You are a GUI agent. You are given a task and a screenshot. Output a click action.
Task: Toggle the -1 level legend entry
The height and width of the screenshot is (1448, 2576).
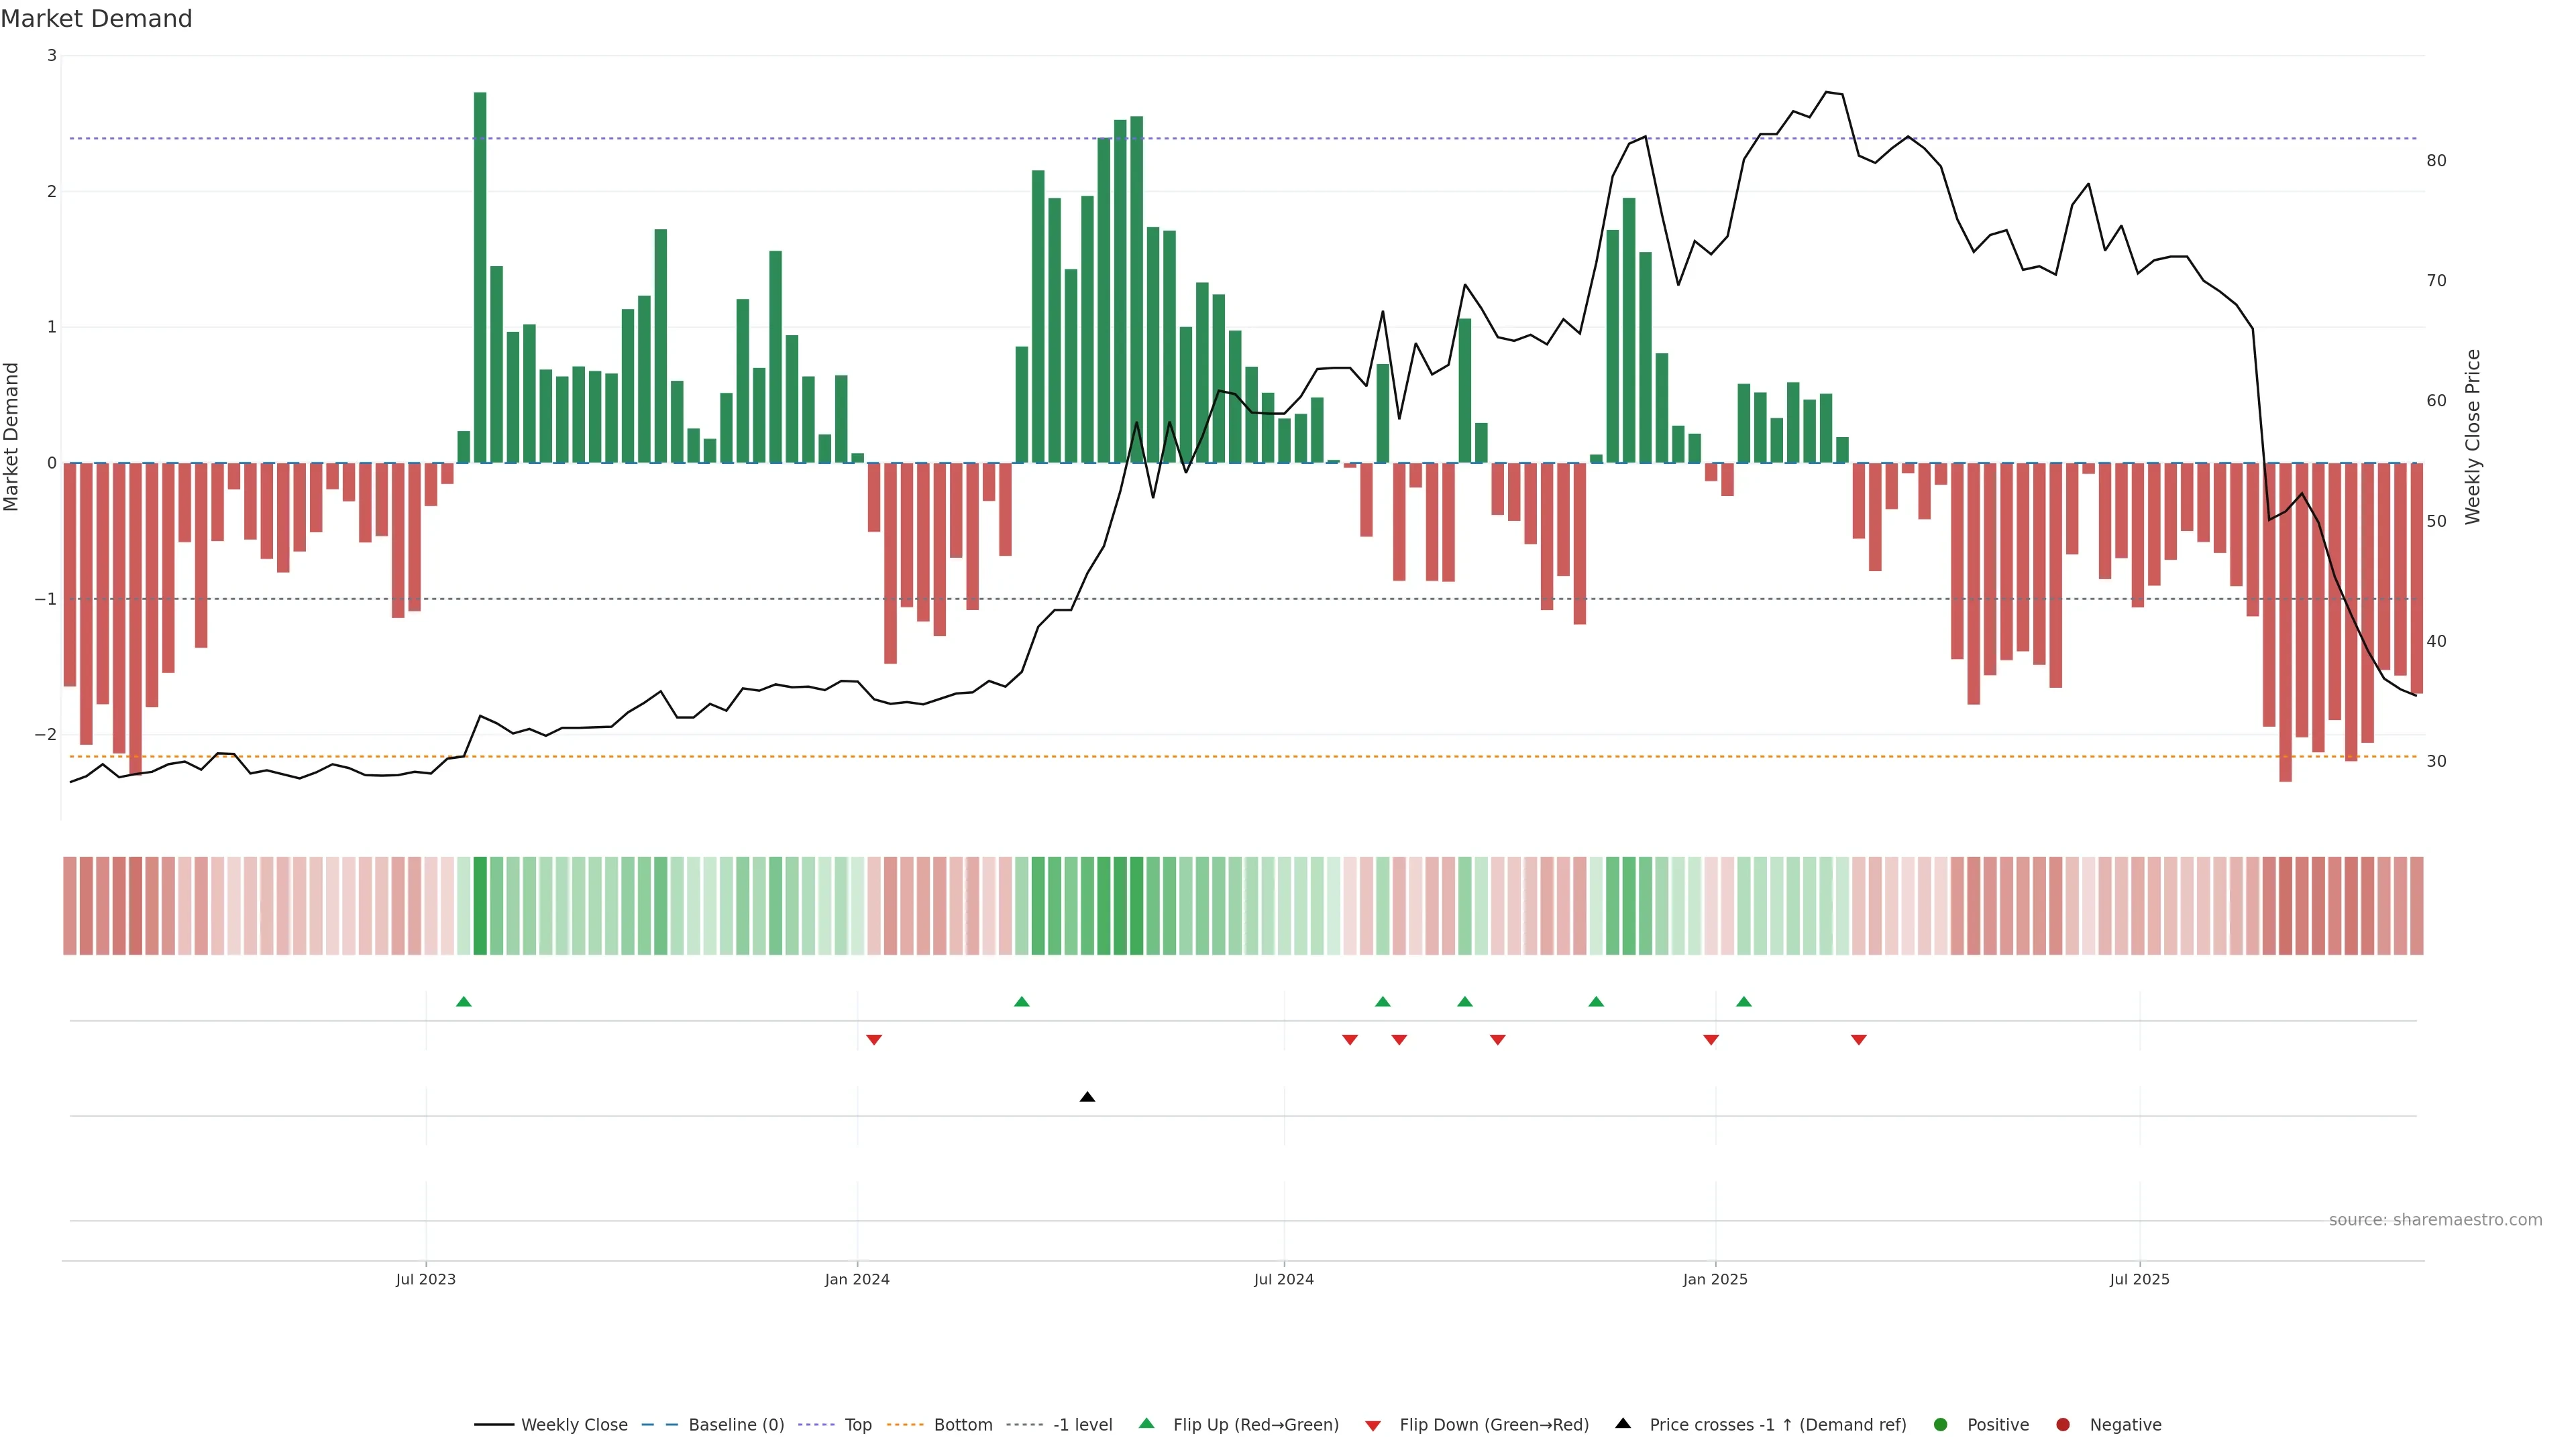tap(1082, 1425)
